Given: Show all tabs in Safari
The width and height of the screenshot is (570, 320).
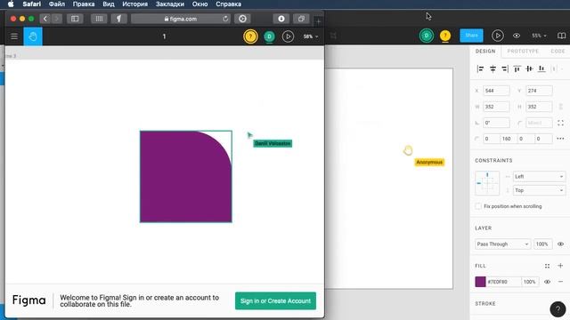Looking at the screenshot, I should click(301, 19).
